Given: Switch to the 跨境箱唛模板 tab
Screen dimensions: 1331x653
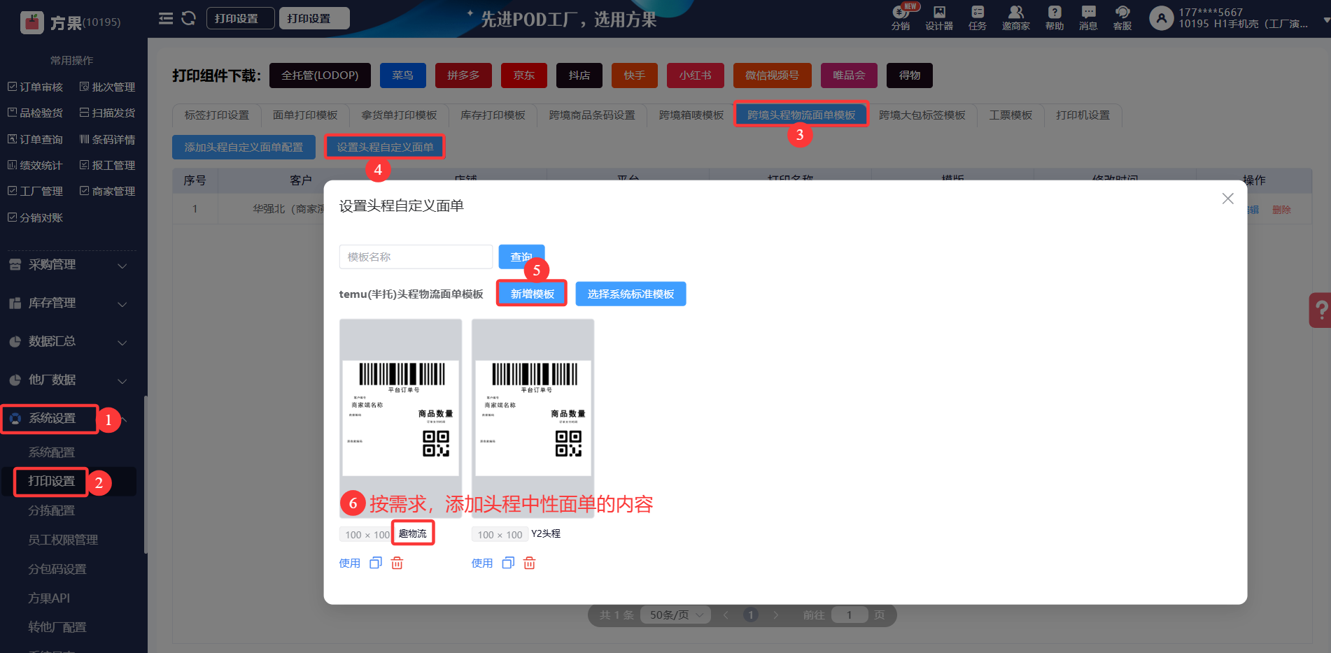Looking at the screenshot, I should 691,115.
